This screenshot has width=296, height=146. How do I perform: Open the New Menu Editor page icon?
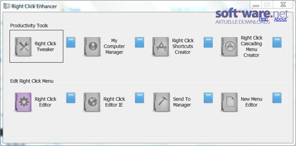pyautogui.click(x=229, y=102)
